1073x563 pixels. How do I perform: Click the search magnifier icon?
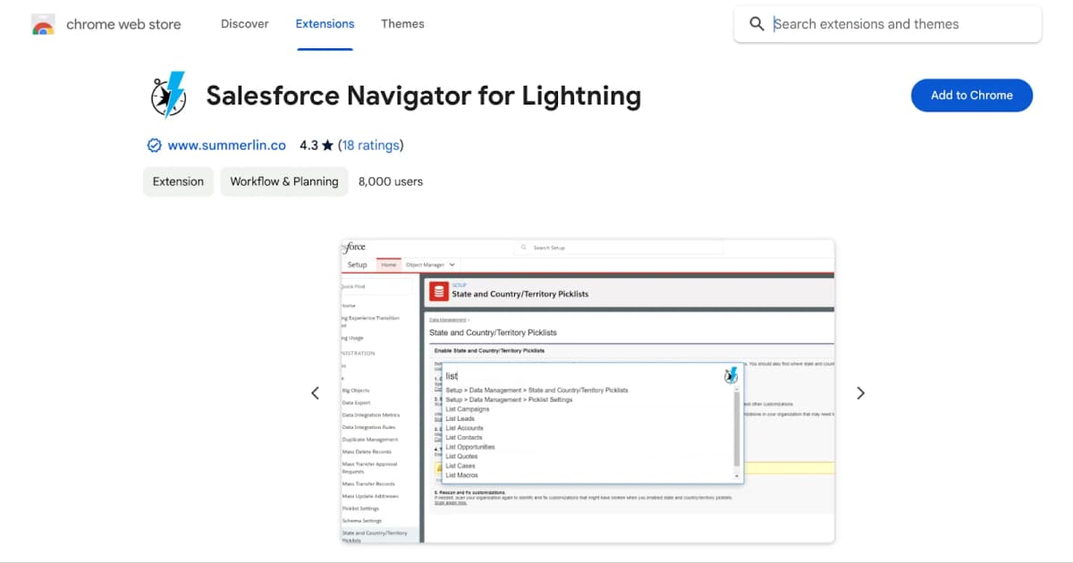(x=756, y=24)
